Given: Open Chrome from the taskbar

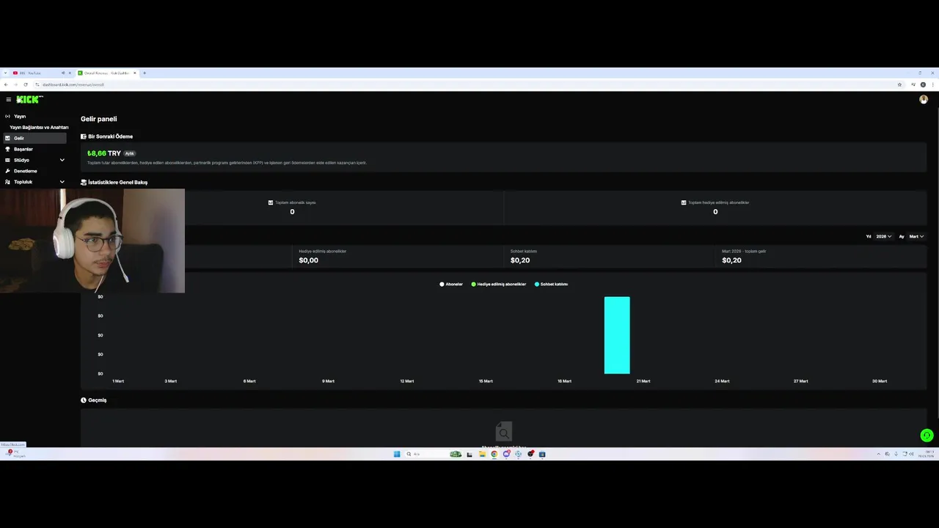Looking at the screenshot, I should click(x=494, y=454).
